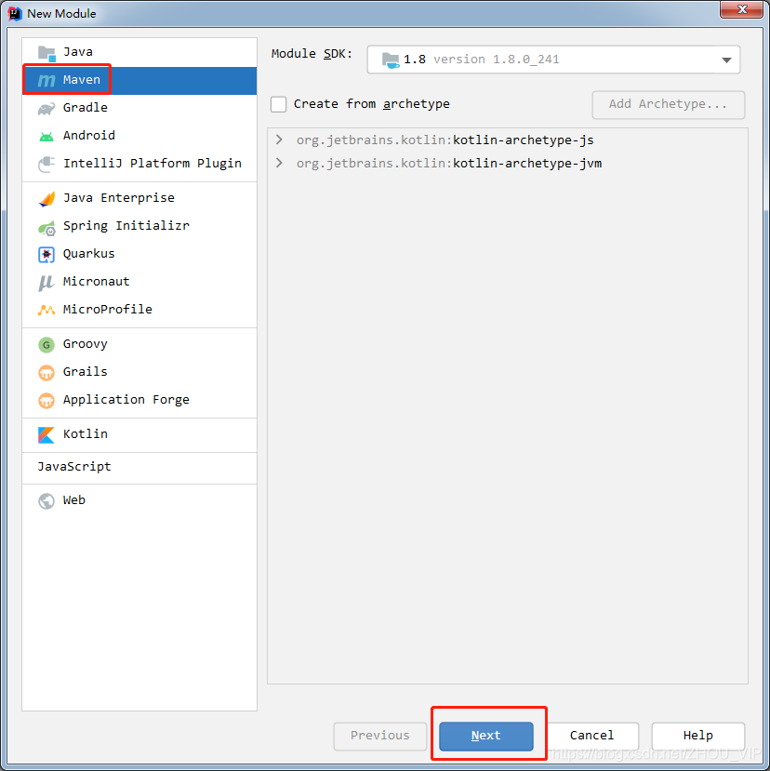This screenshot has width=770, height=771.
Task: Click text 'org.jetbrains.kotlin:kotlin-archetype-jvm'
Action: coord(449,164)
